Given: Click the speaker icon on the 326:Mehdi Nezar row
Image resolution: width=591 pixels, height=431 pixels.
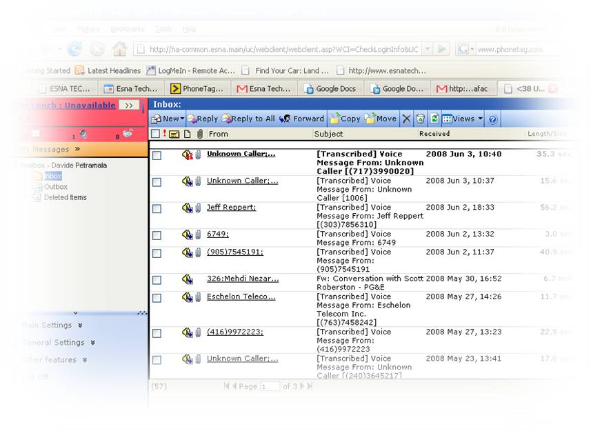Looking at the screenshot, I should 188,279.
